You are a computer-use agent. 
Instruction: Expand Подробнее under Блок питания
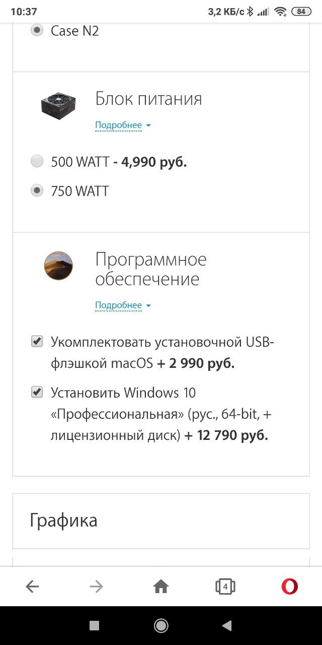click(122, 125)
